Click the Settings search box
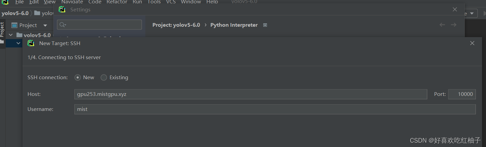The width and height of the screenshot is (486, 147). [99, 25]
